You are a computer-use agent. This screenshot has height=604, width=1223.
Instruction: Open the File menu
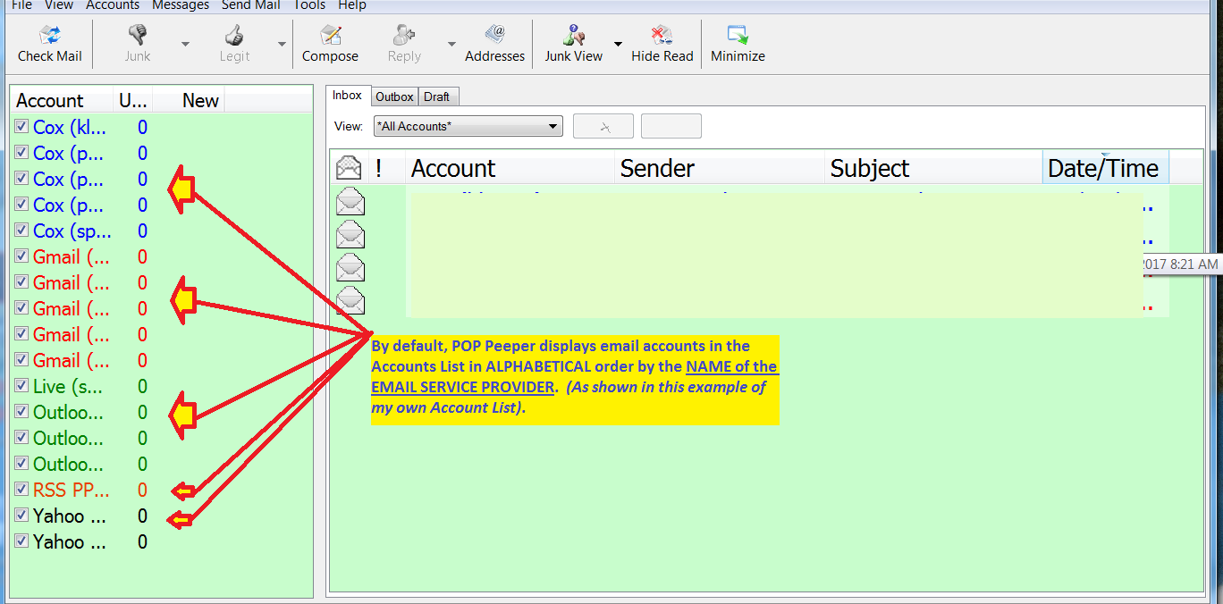[x=21, y=5]
